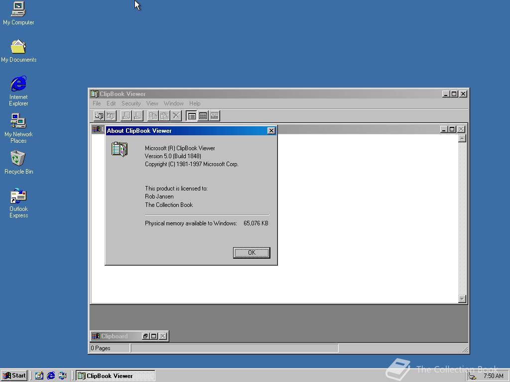Select the Table of Contents view icon
The height and width of the screenshot is (382, 510).
pyautogui.click(x=192, y=115)
